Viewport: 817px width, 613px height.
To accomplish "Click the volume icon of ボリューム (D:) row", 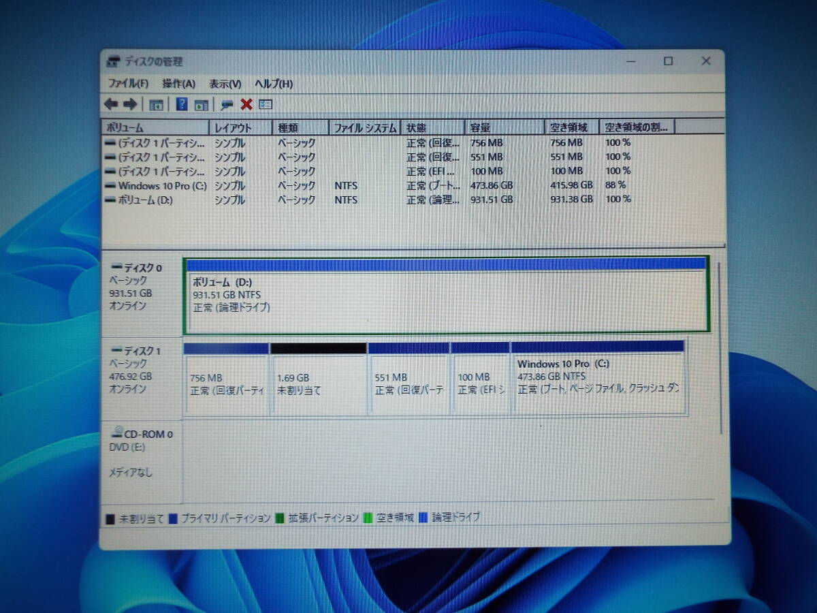I will (110, 200).
